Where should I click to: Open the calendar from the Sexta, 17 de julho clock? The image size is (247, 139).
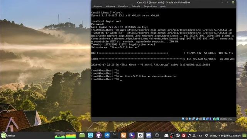[x=225, y=136]
